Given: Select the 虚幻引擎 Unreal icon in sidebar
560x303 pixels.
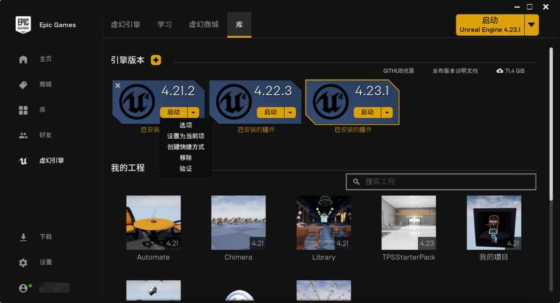Looking at the screenshot, I should click(23, 161).
